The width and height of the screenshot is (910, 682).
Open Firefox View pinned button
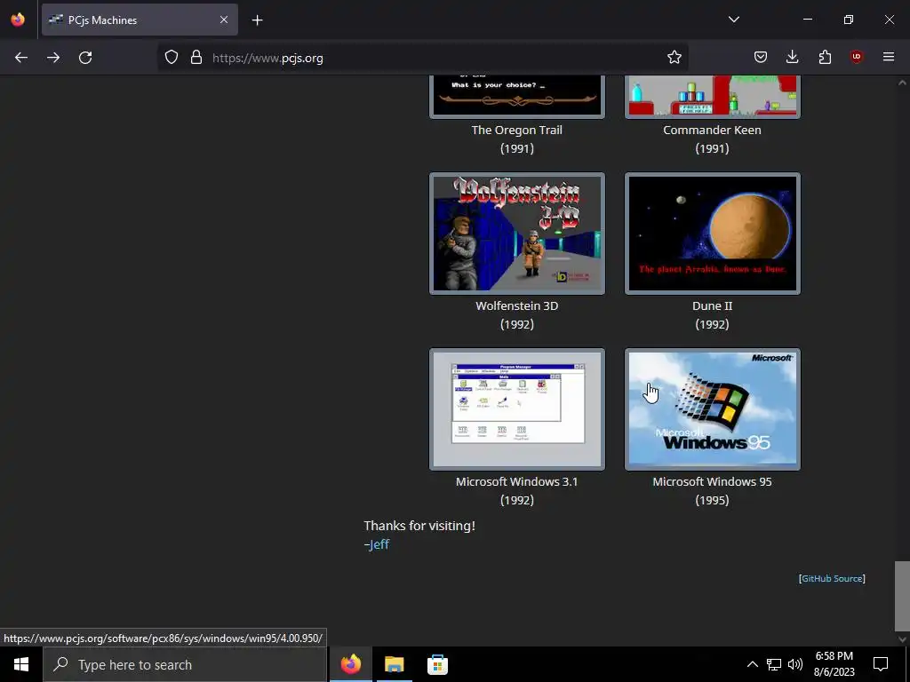(x=18, y=20)
